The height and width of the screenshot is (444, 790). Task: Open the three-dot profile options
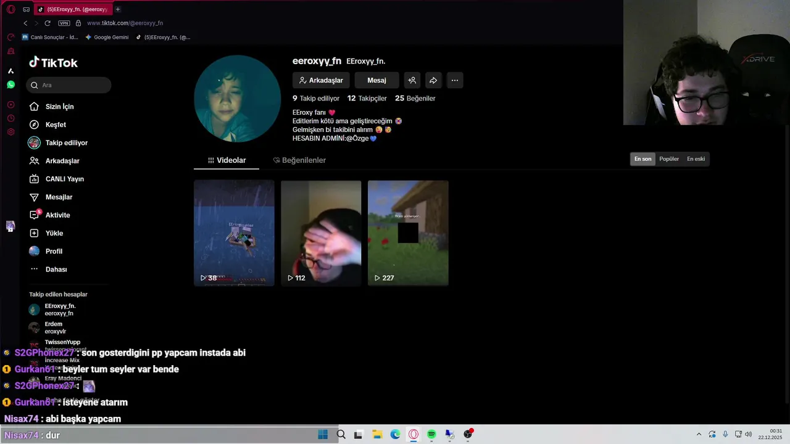tap(455, 80)
